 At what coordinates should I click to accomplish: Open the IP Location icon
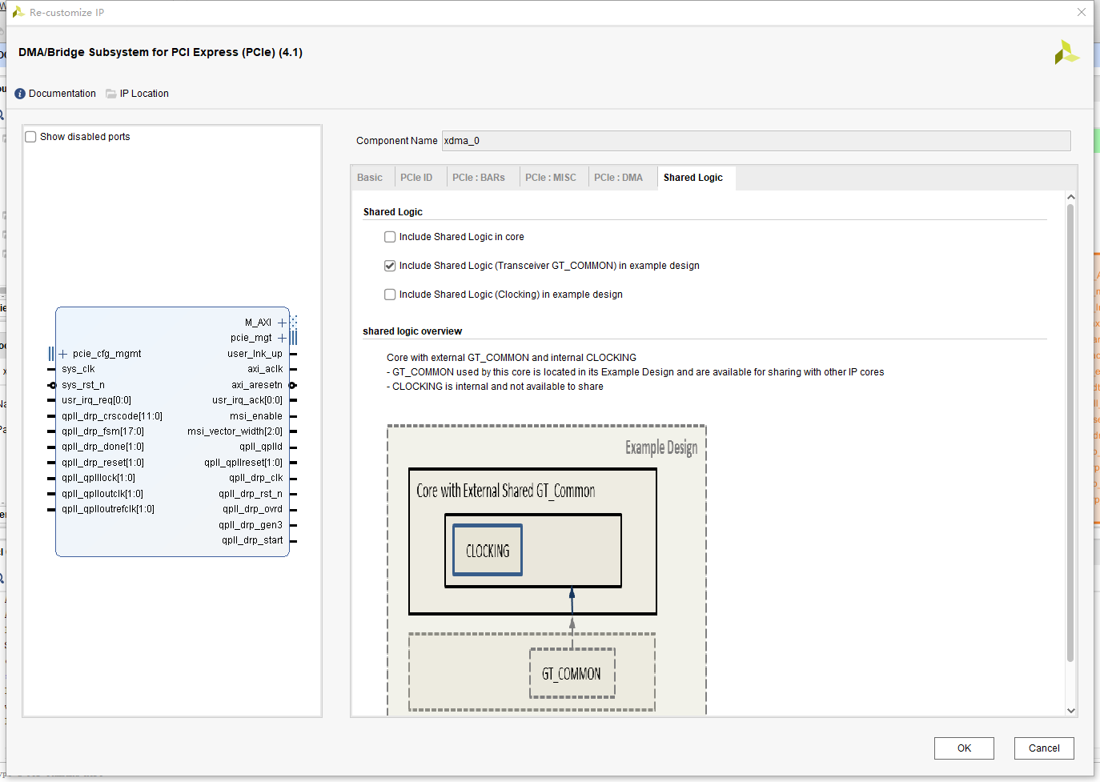110,93
